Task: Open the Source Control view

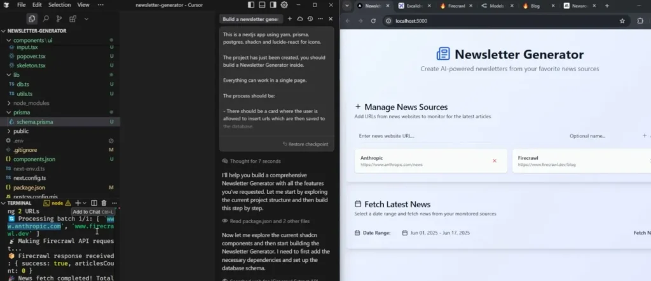Action: coord(59,19)
